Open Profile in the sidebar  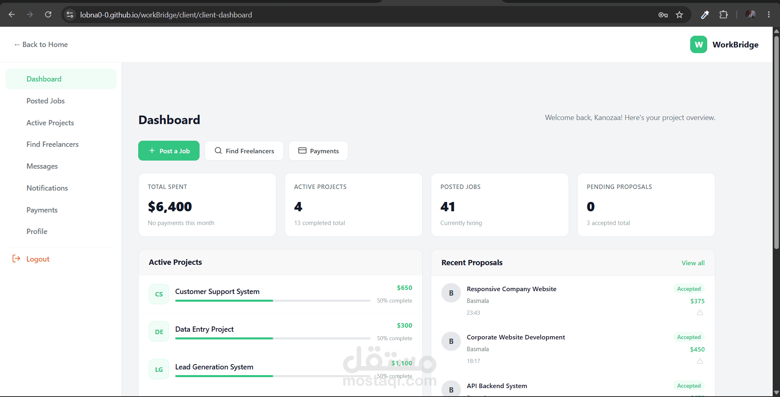(x=61, y=232)
